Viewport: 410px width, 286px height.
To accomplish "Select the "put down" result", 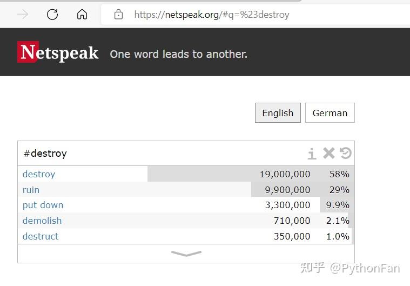I will point(43,205).
